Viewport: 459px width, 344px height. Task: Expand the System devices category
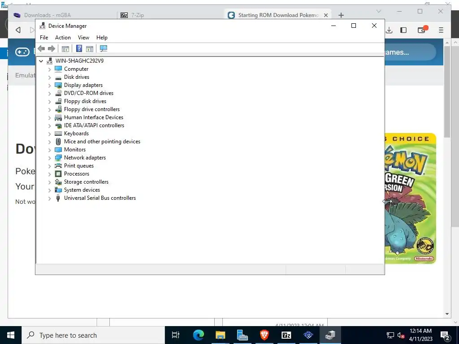coord(49,190)
